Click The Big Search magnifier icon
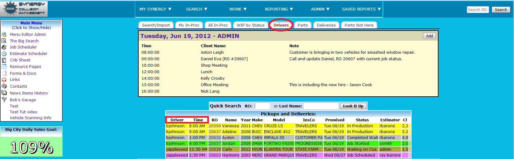The image size is (514, 159). tap(4, 41)
